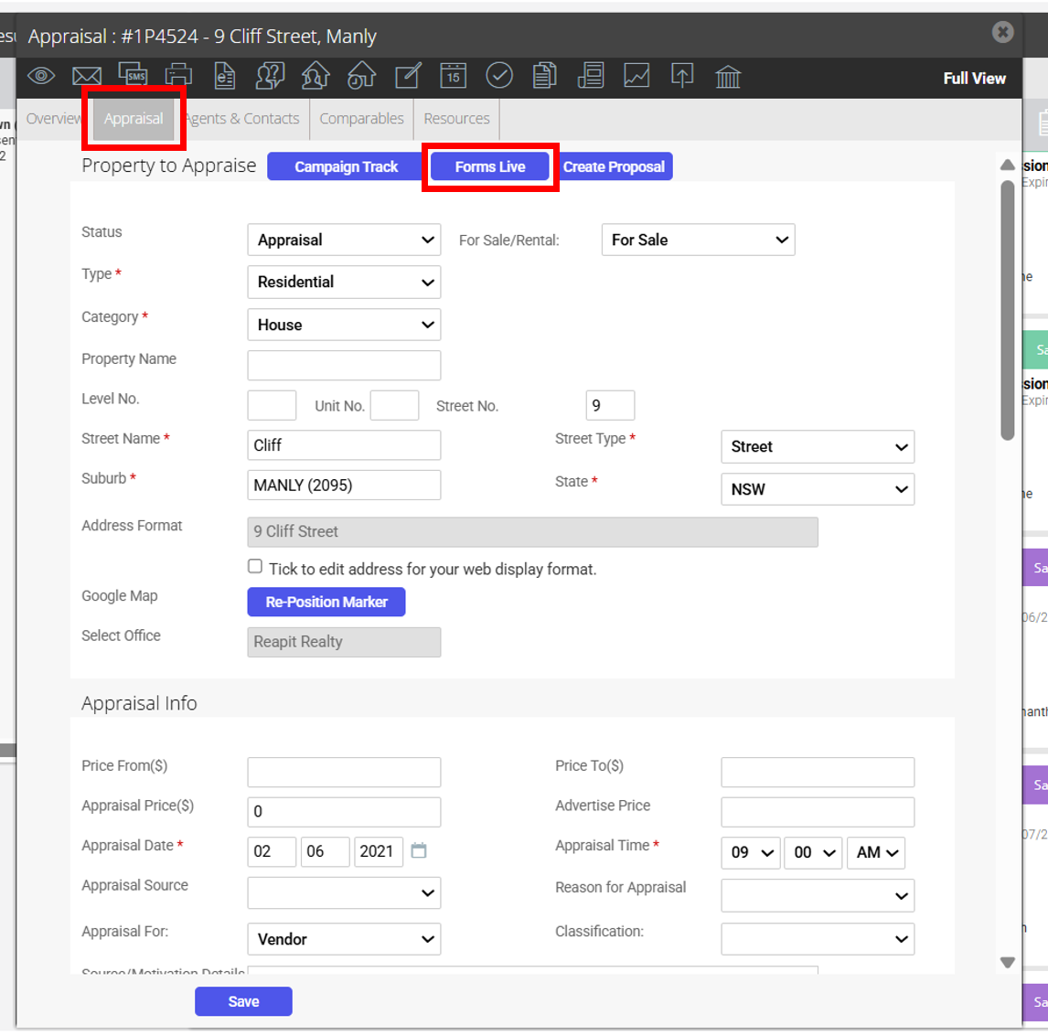Open the Appraisal Time hour dropdown
The image size is (1048, 1036).
pos(751,853)
